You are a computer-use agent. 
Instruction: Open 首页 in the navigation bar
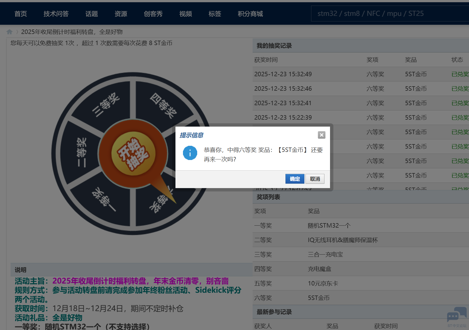pos(21,14)
